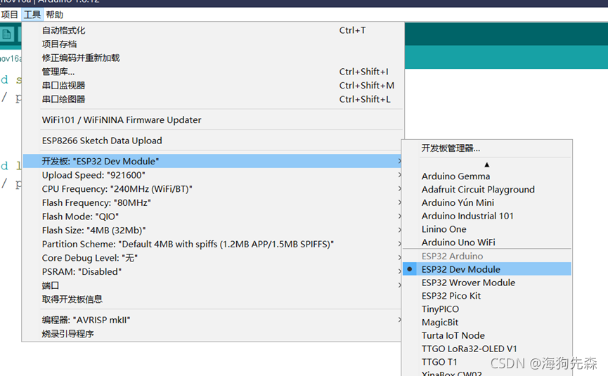Open 管理库... from the tools menu

point(213,72)
